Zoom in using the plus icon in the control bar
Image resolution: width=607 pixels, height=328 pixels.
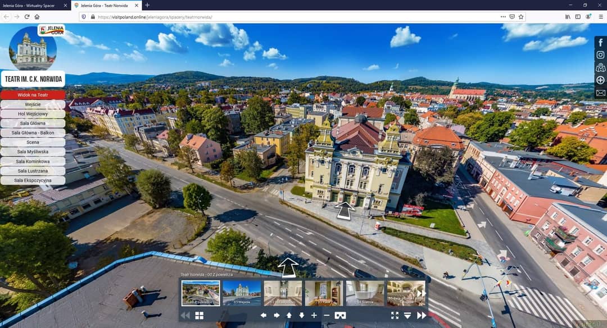tap(314, 315)
